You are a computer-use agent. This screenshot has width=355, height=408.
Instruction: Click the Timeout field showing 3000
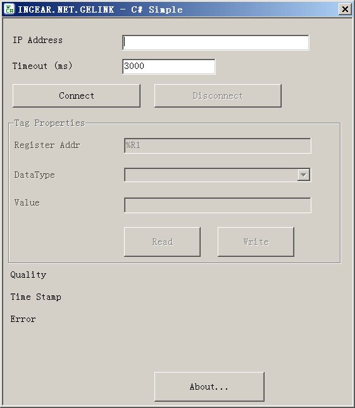coord(169,66)
